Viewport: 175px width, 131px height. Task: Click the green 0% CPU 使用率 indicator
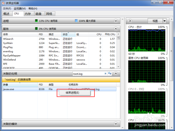[x=36, y=29]
